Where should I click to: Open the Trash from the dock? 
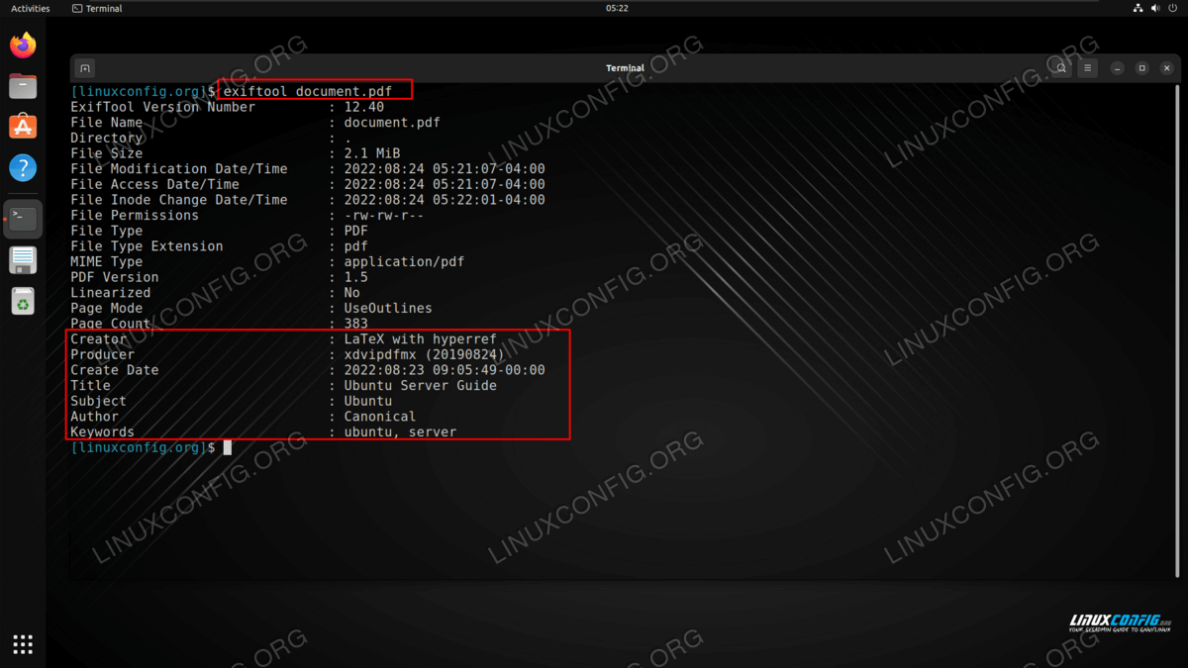(23, 301)
